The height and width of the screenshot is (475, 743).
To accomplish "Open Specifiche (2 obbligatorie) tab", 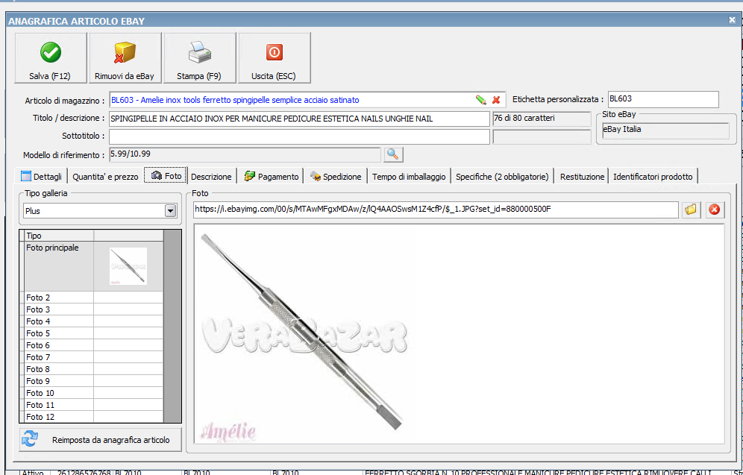I will pyautogui.click(x=502, y=177).
